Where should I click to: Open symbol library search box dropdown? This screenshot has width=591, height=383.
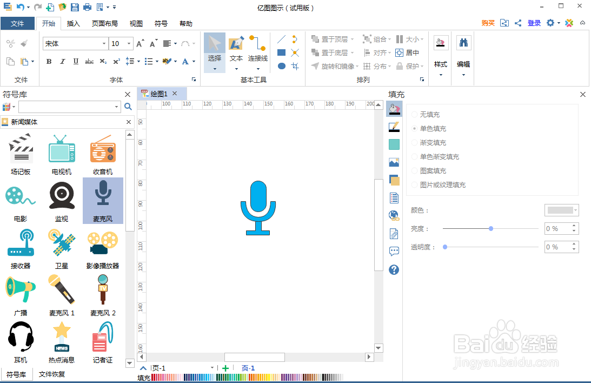(116, 107)
